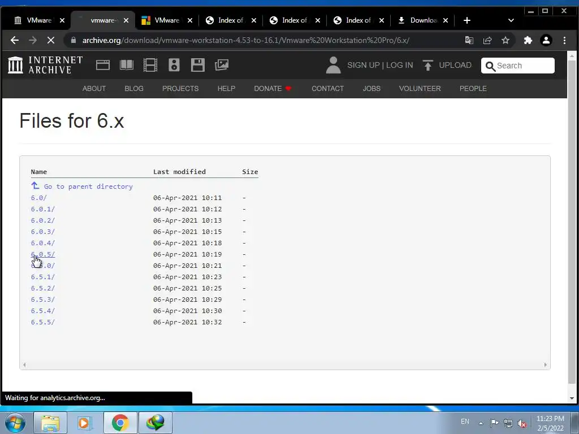Screen dimensions: 579x434
Task: Click the Share page icon
Action: pyautogui.click(x=487, y=40)
